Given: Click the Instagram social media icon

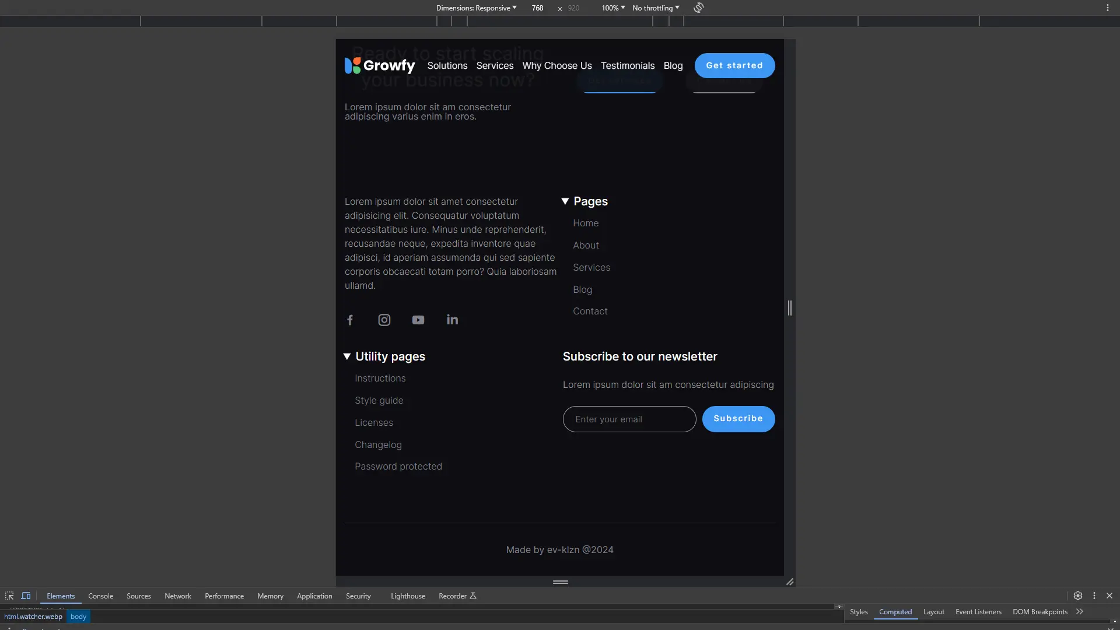Looking at the screenshot, I should click(x=384, y=319).
